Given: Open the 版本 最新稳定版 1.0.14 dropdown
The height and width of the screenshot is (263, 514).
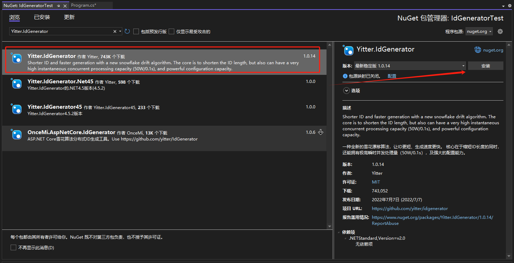Looking at the screenshot, I should click(x=410, y=66).
